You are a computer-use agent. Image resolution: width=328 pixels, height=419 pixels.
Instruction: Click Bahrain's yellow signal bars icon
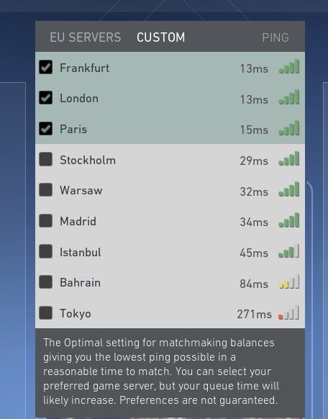288,281
